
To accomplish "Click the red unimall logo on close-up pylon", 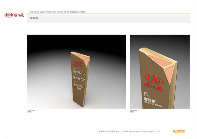I will (x=154, y=79).
